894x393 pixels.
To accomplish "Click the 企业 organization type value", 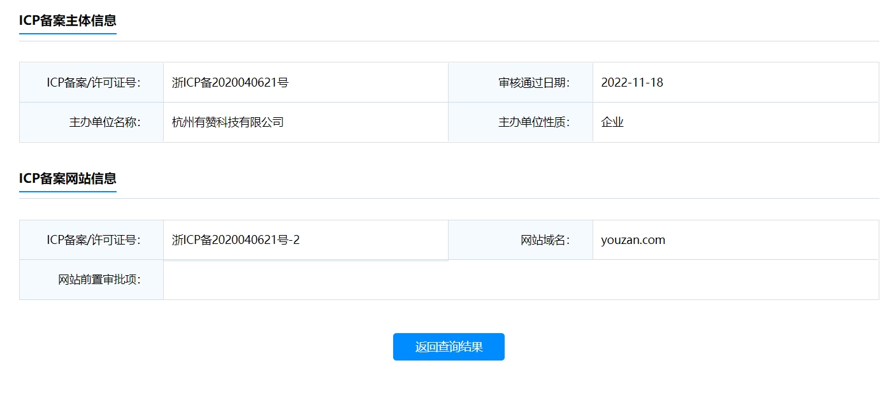I will pos(612,122).
